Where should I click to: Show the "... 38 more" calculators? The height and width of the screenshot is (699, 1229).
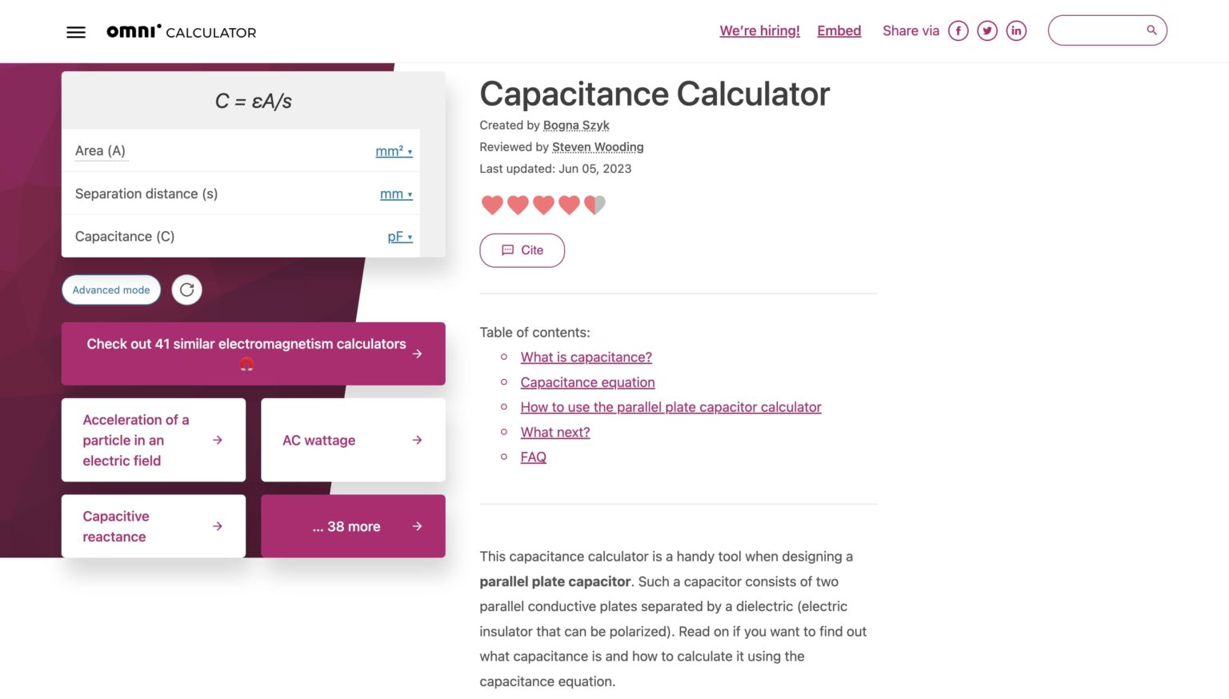pos(345,526)
